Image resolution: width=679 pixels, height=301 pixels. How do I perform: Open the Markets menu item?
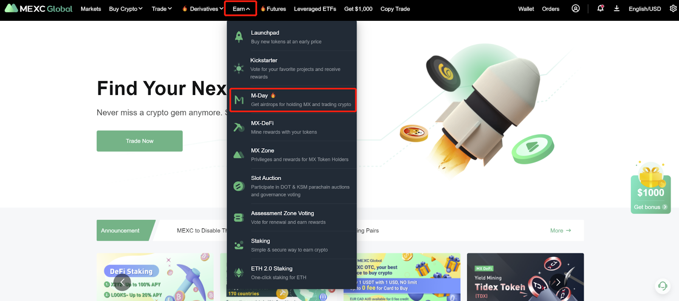(91, 8)
